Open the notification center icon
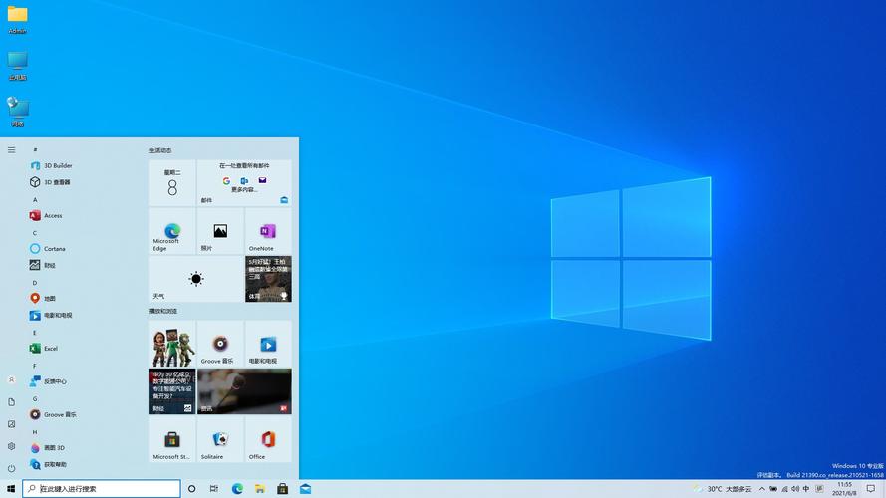The width and height of the screenshot is (886, 498). tap(871, 488)
